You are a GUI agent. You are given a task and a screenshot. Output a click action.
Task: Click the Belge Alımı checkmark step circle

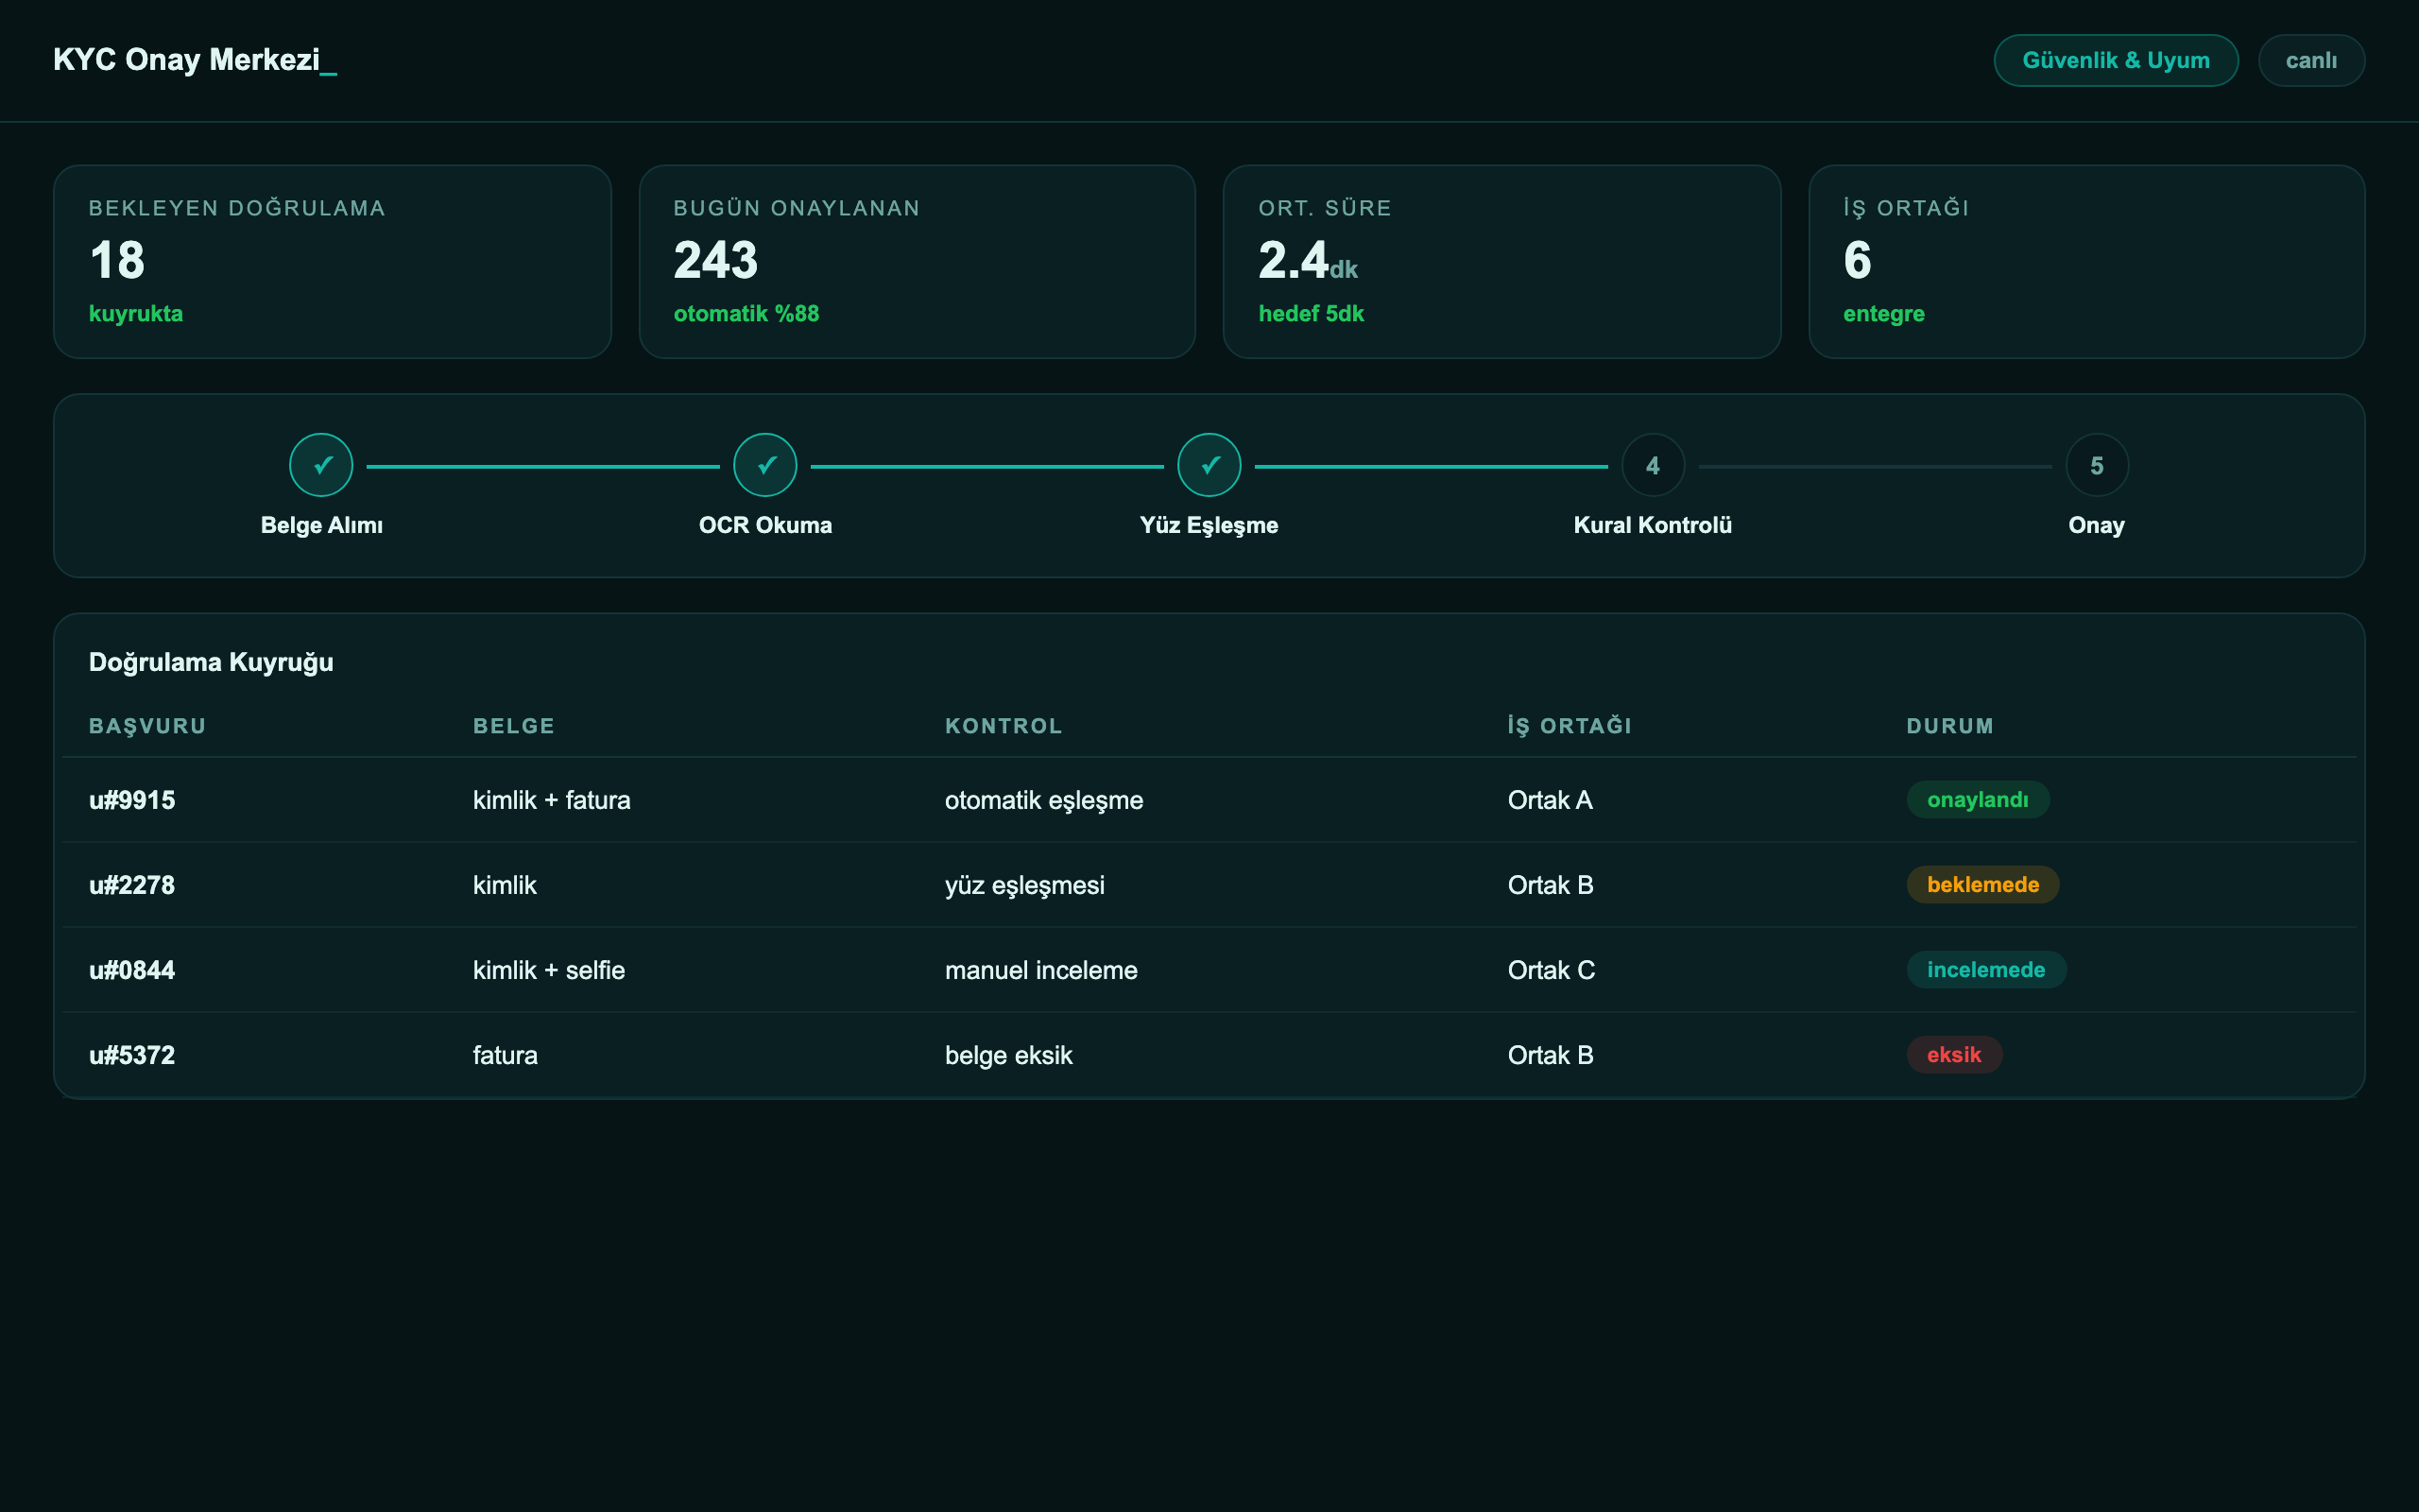click(x=321, y=465)
